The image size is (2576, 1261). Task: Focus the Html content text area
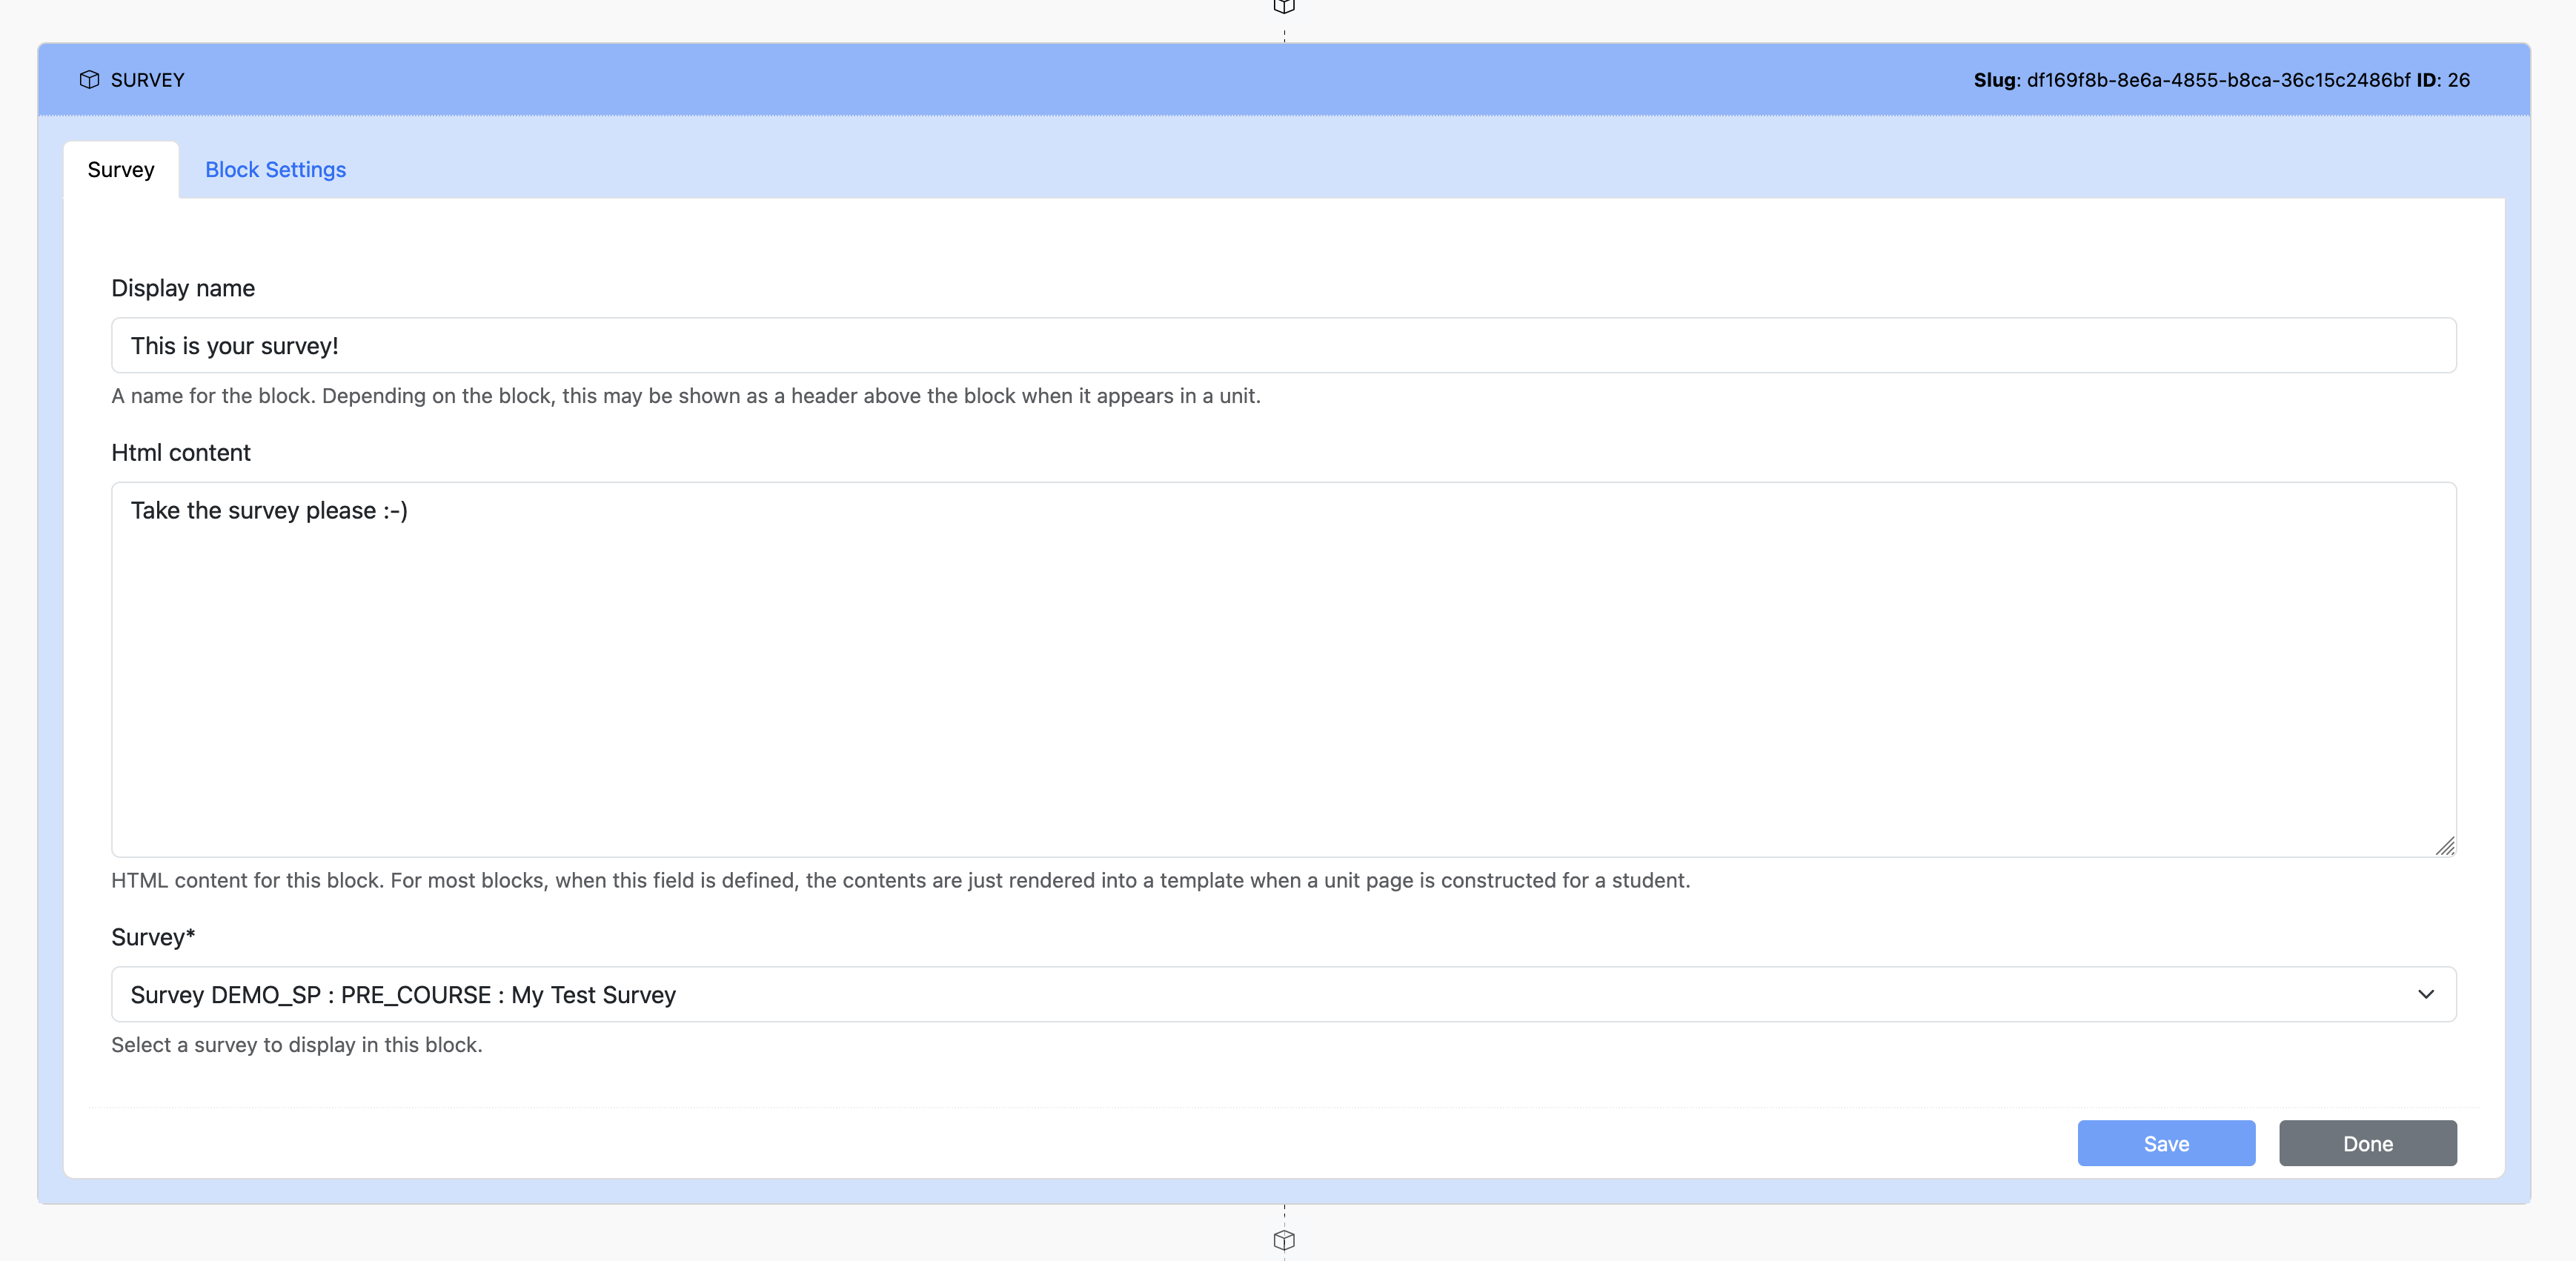(1284, 670)
